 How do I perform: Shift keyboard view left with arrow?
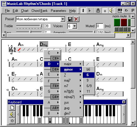[18, 114]
